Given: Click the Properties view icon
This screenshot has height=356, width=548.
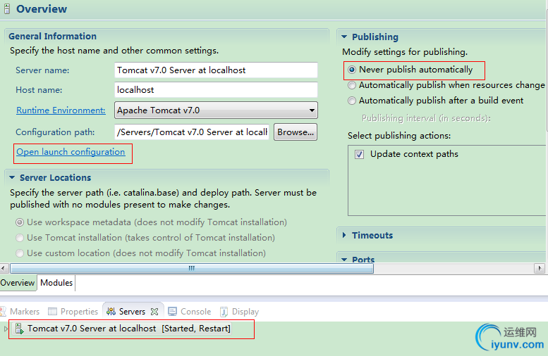Looking at the screenshot, I should point(52,312).
